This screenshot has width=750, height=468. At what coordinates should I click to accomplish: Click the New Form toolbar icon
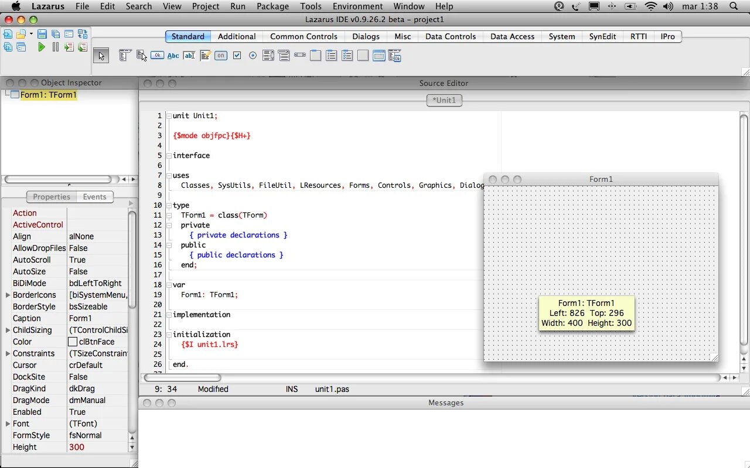coord(69,34)
